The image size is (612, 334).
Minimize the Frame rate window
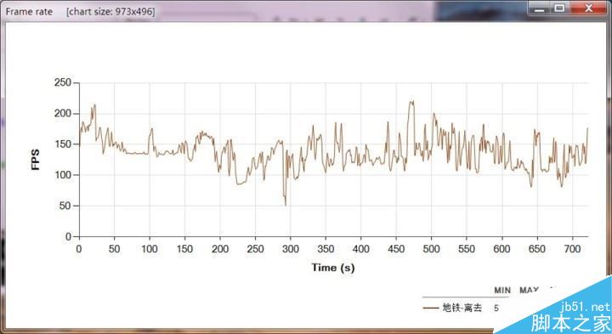[540, 8]
